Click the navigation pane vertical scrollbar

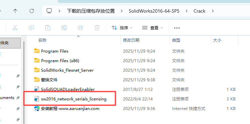click(x=24, y=83)
